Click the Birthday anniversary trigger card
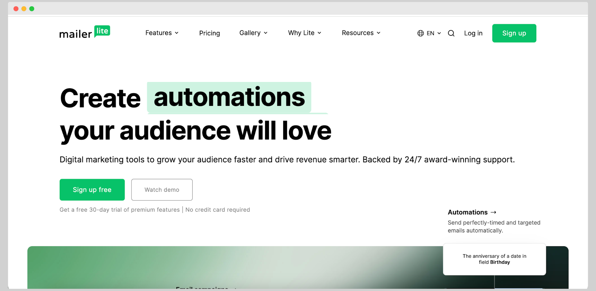This screenshot has height=291, width=596. click(494, 259)
